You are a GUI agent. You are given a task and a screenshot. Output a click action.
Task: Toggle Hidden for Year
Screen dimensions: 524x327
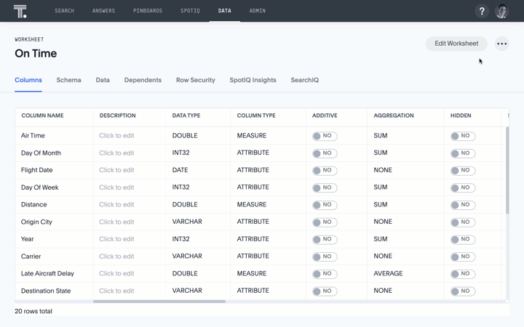click(x=463, y=239)
